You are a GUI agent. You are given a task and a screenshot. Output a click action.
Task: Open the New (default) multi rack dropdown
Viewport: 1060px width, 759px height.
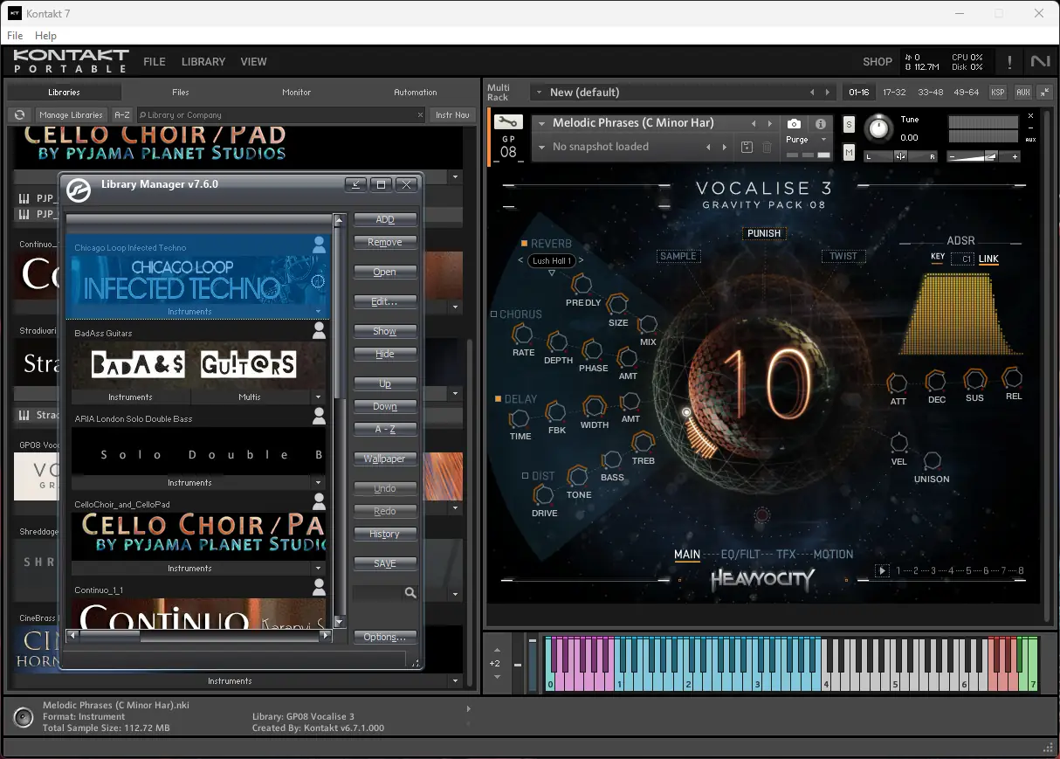click(539, 93)
